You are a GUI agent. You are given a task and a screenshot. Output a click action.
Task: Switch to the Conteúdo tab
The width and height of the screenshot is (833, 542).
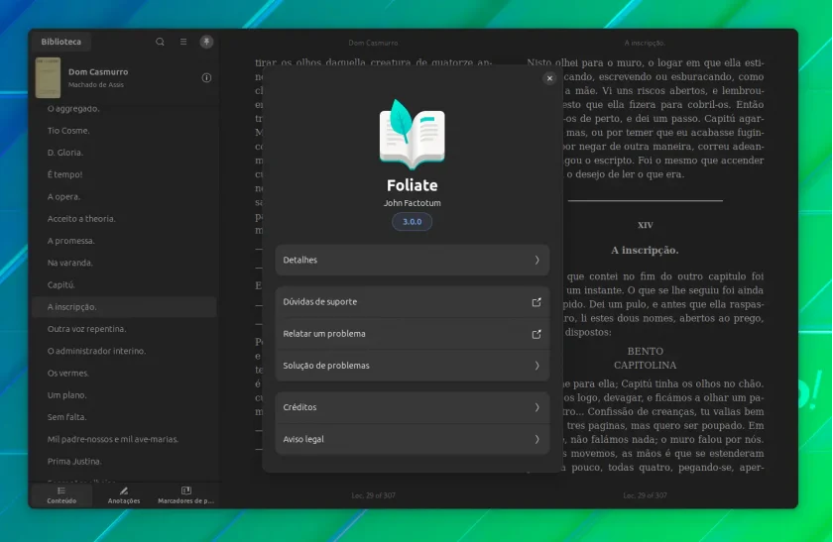61,494
